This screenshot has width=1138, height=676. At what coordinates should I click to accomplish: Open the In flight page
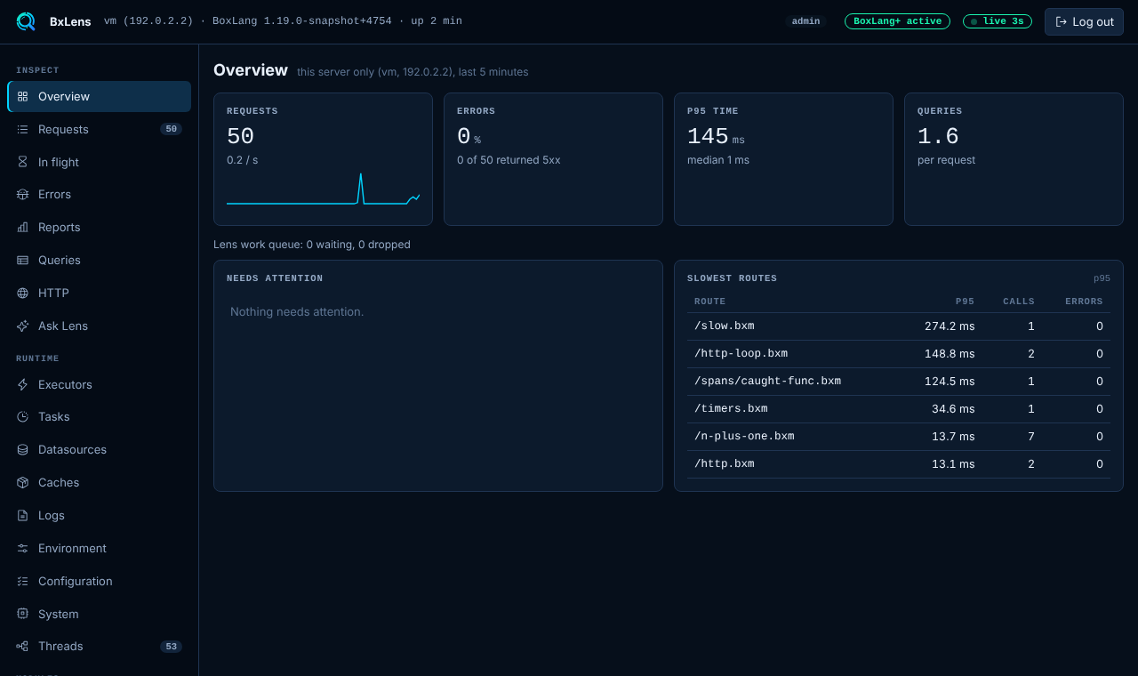[99, 162]
